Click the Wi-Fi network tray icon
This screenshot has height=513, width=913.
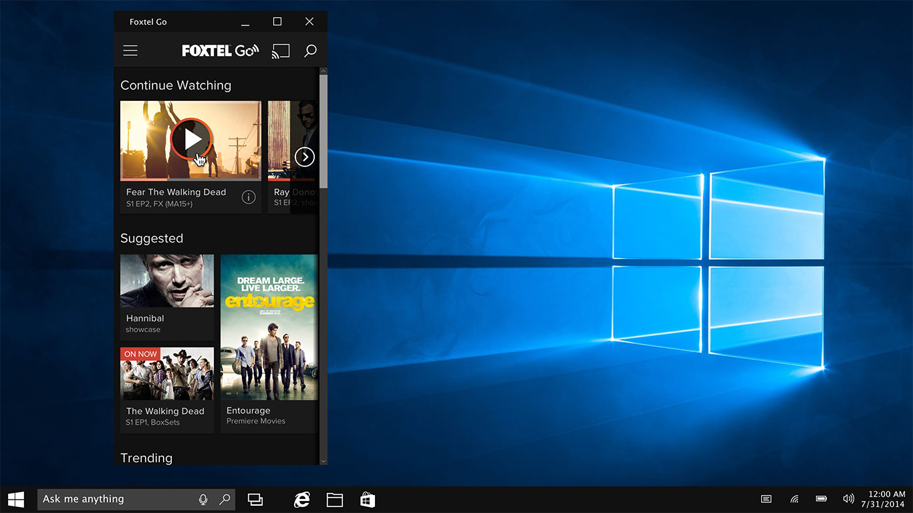pos(794,499)
